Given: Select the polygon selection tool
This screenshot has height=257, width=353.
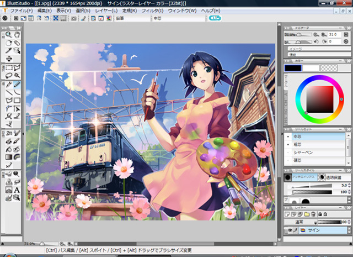Looking at the screenshot, I should (x=17, y=67).
